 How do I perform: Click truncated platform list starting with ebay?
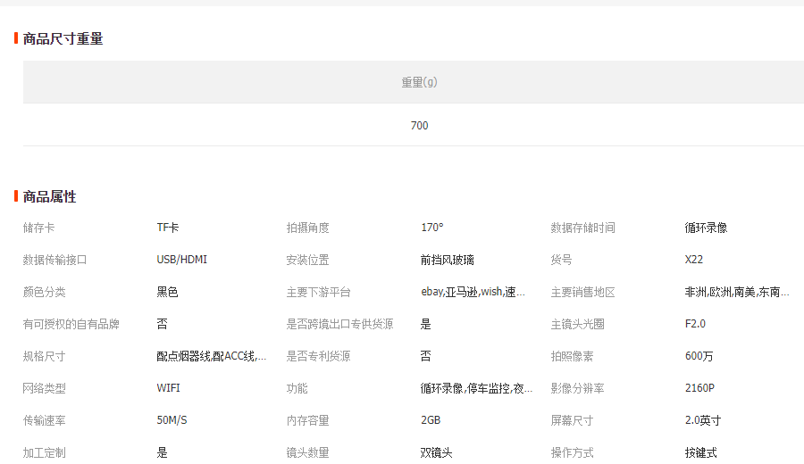473,292
